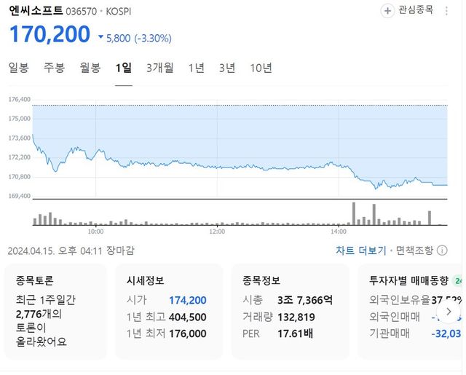This screenshot has width=466, height=375.
Task: Show the 3개월 chart period
Action: (x=159, y=68)
